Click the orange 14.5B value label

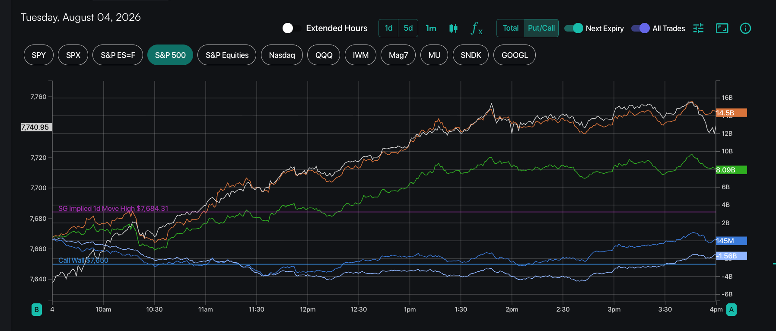pyautogui.click(x=731, y=113)
